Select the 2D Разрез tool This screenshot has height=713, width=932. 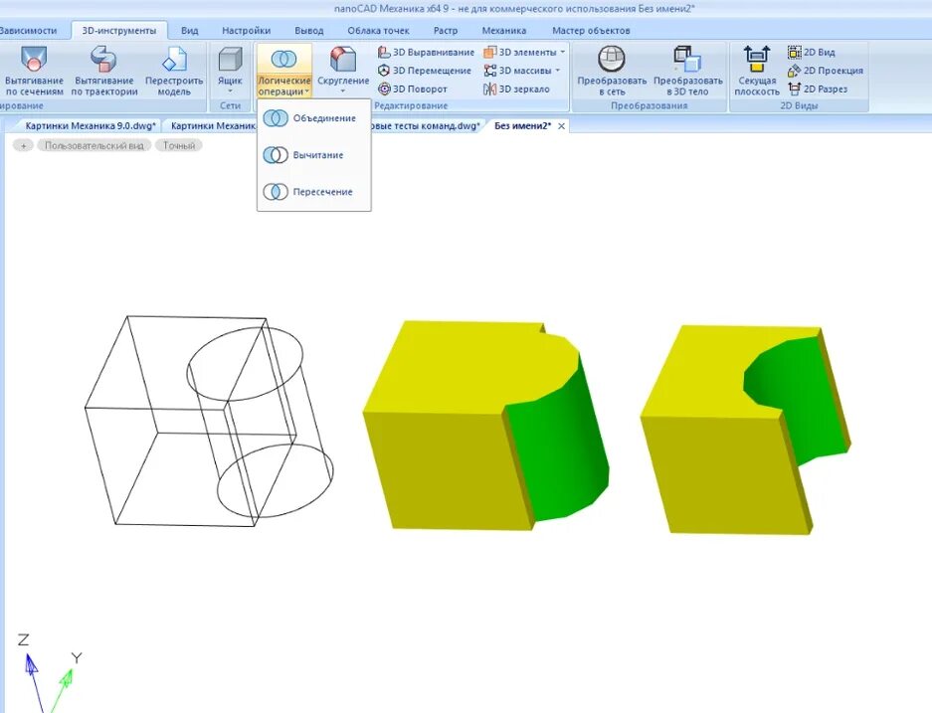[818, 89]
